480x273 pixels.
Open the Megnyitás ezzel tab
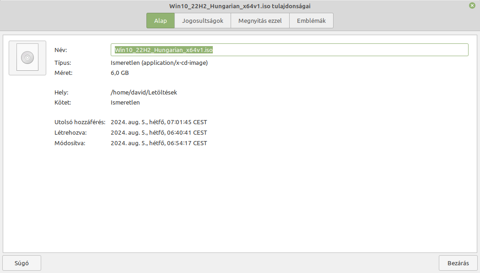click(x=260, y=21)
